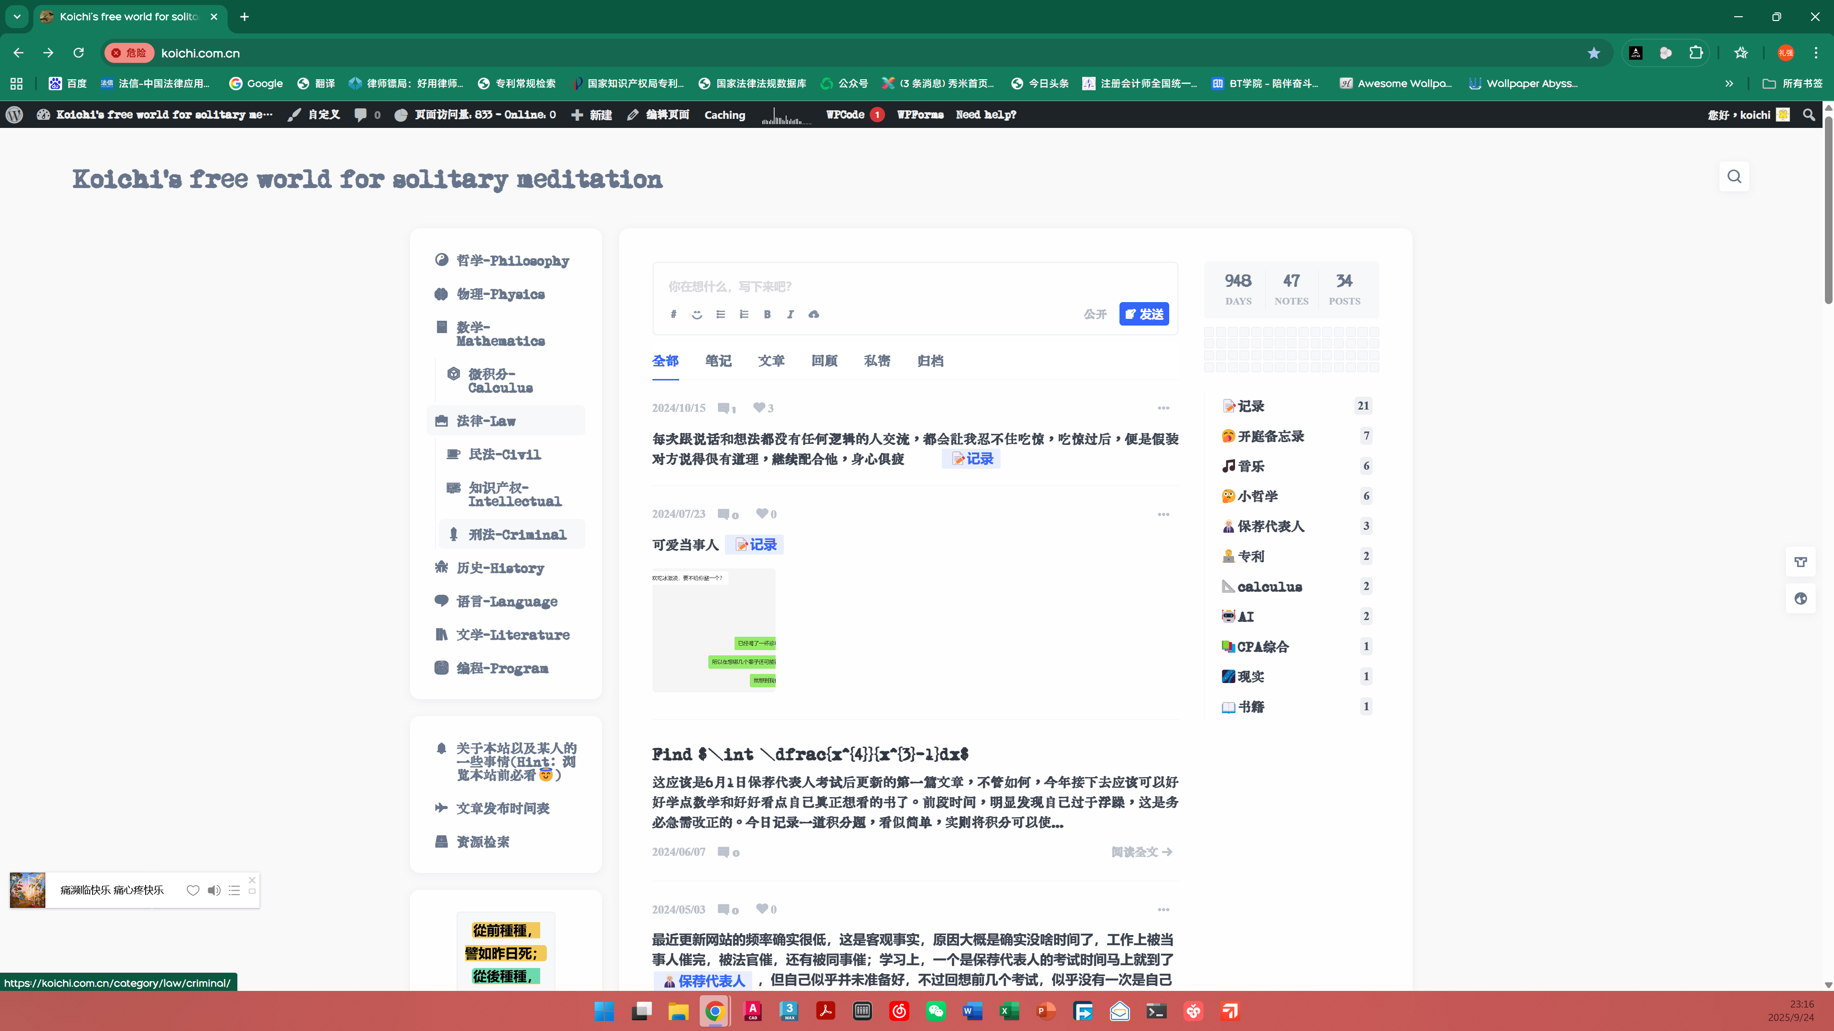Open the 公开 visibility dropdown
This screenshot has height=1031, width=1834.
1094,314
